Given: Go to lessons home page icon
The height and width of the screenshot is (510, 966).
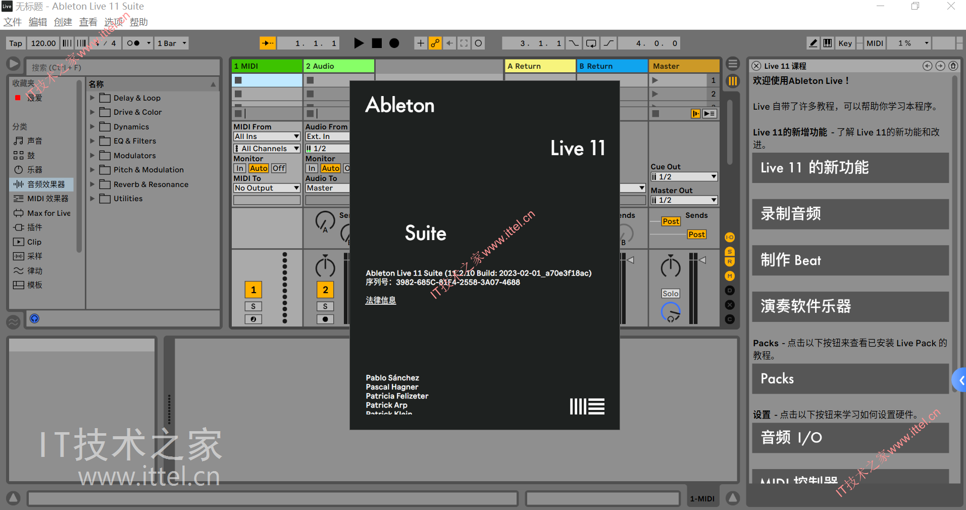Looking at the screenshot, I should pyautogui.click(x=953, y=66).
